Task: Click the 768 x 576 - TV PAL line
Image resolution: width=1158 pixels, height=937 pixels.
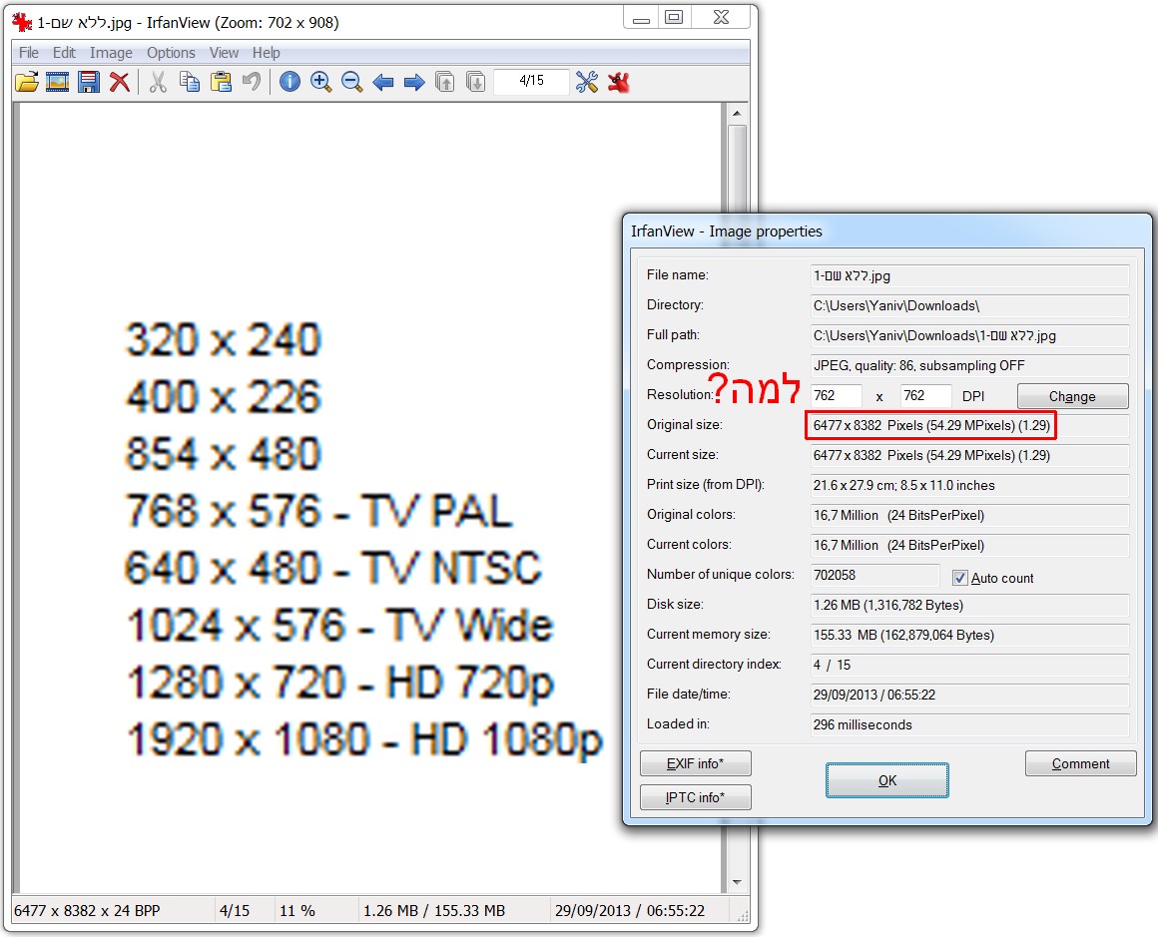Action: click(x=319, y=511)
